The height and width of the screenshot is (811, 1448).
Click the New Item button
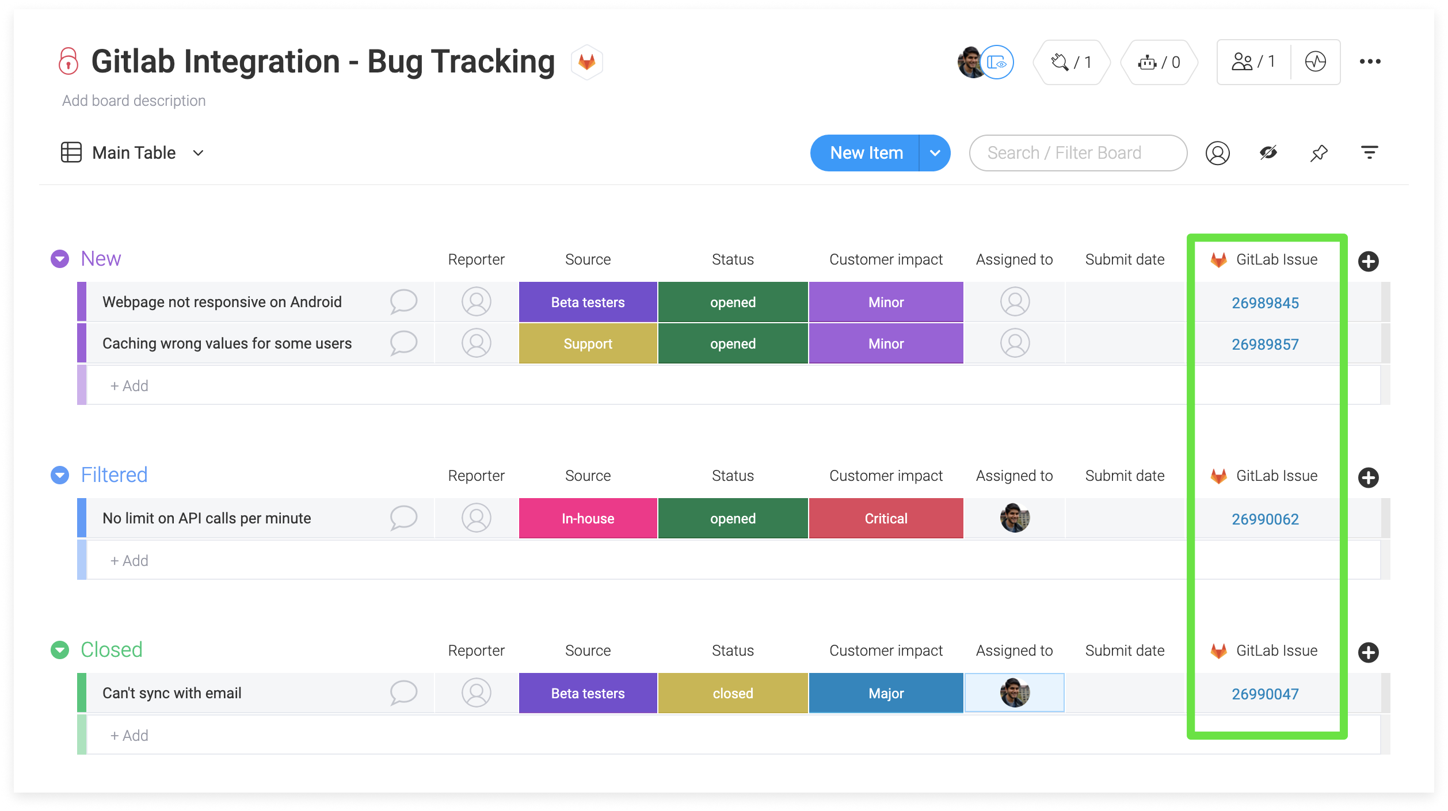tap(866, 153)
